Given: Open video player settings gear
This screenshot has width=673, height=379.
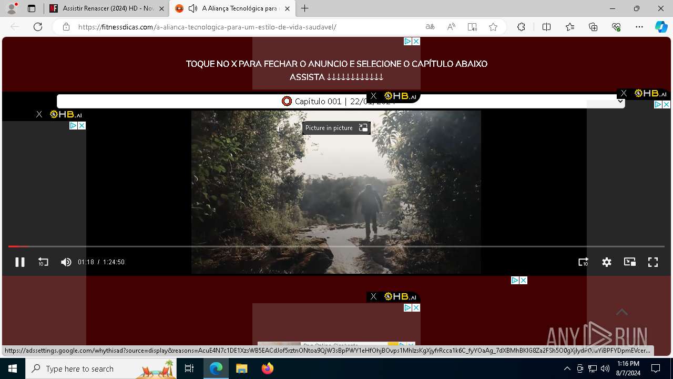Looking at the screenshot, I should (x=607, y=262).
